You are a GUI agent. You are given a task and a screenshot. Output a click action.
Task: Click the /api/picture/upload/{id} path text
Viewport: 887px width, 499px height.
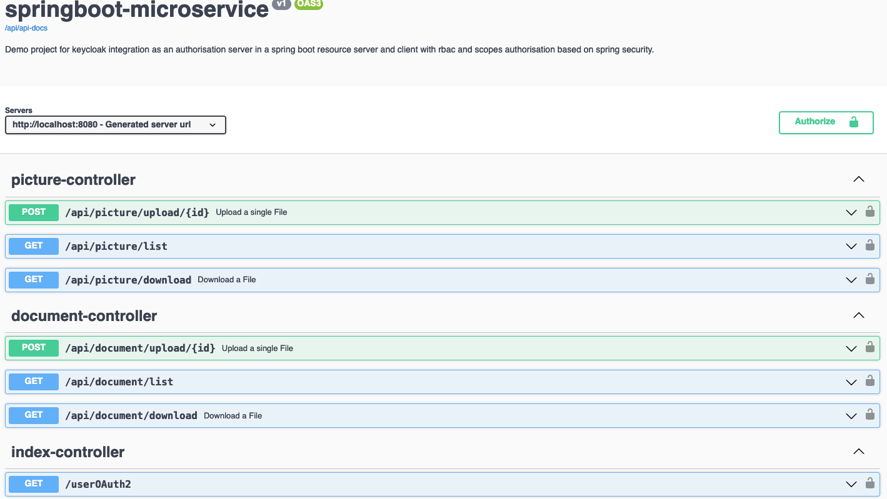[138, 212]
